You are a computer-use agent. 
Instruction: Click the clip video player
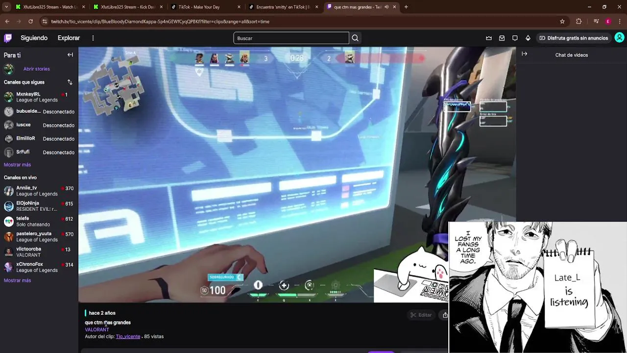(297, 175)
